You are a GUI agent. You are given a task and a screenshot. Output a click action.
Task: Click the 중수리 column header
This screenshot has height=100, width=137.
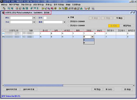click(x=45, y=30)
